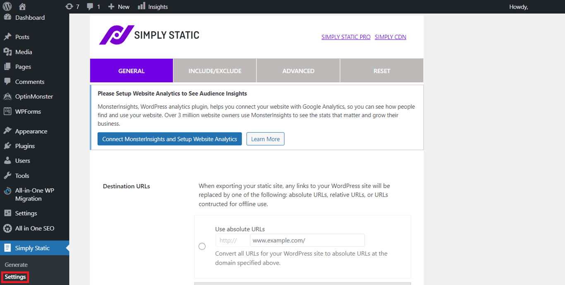
Task: Open the SIMPLY STATIC PRO link
Action: pos(346,37)
